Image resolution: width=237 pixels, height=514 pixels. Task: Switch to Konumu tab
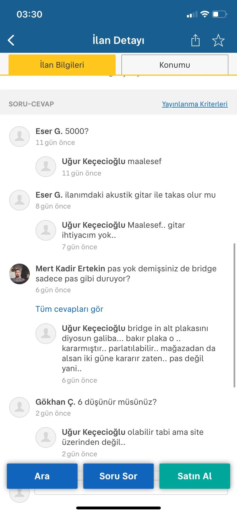(x=175, y=65)
